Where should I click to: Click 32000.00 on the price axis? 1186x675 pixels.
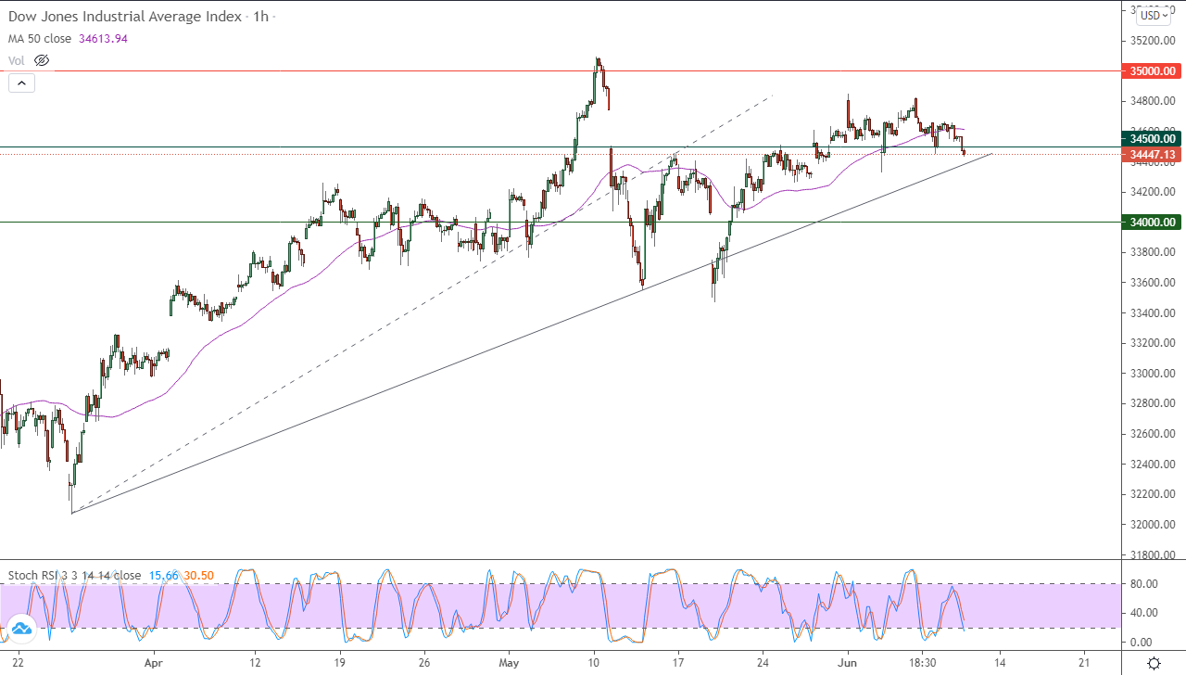1153,525
